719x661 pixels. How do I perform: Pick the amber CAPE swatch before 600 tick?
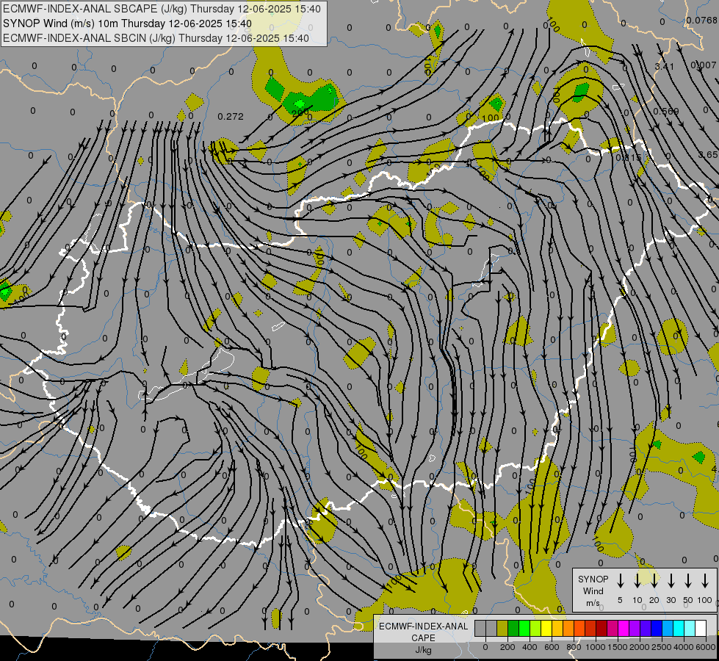point(557,628)
